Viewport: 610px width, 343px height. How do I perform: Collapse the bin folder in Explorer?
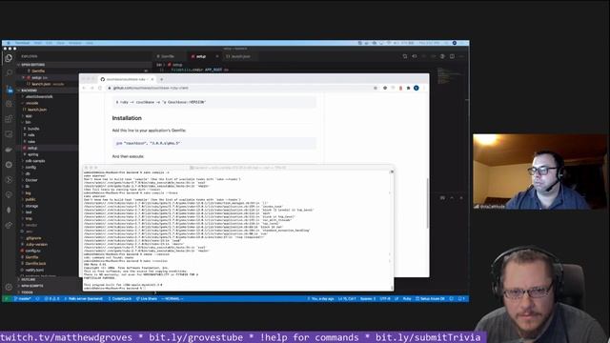click(x=28, y=122)
